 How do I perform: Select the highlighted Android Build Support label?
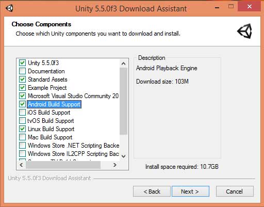[54, 104]
